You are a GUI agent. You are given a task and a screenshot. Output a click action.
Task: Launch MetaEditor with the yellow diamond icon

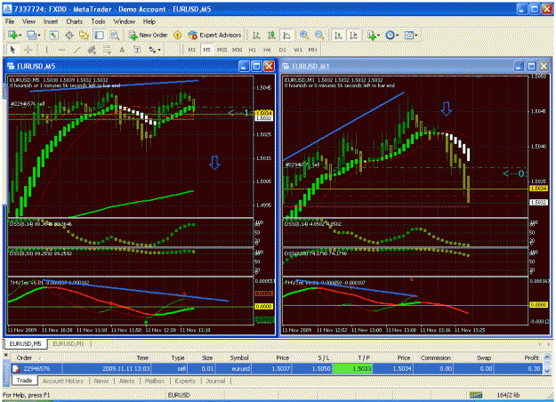pyautogui.click(x=177, y=35)
